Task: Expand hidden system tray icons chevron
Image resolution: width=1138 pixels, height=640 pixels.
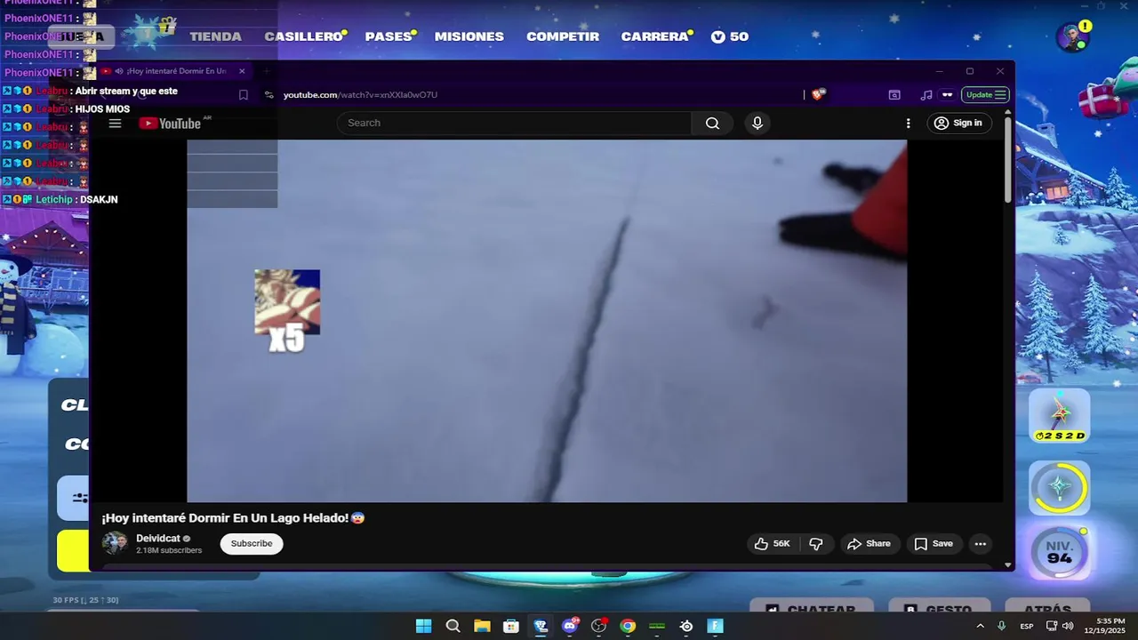Action: (x=981, y=626)
